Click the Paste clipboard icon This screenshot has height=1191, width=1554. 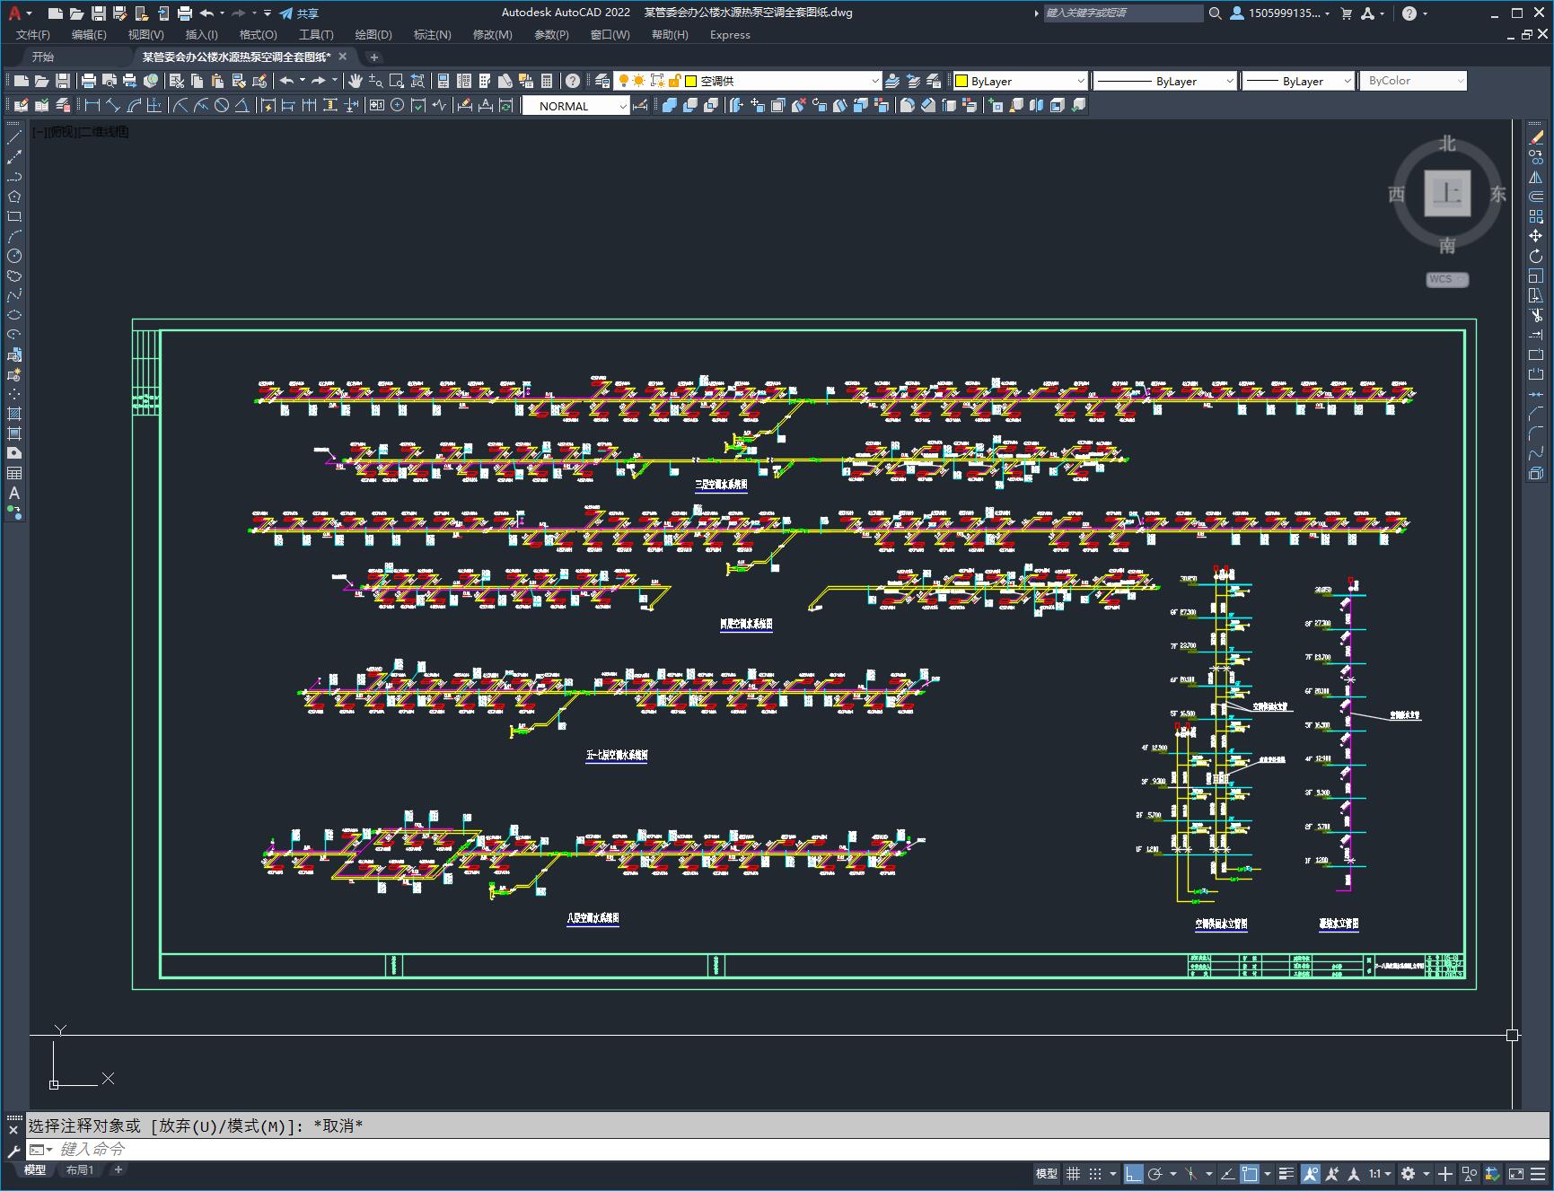pyautogui.click(x=217, y=81)
